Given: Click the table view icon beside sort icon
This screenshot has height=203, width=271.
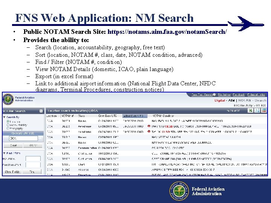Looking at the screenshot, I should 264,111.
